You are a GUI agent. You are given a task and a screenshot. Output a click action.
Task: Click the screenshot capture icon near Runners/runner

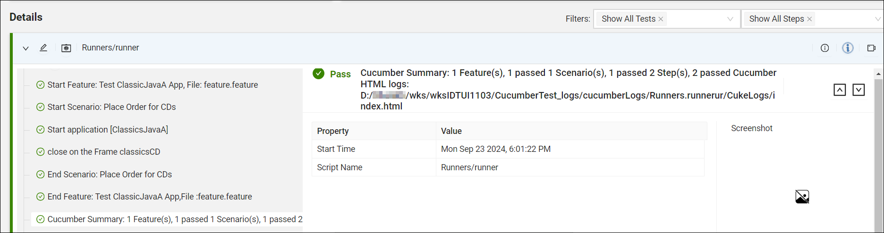point(66,48)
